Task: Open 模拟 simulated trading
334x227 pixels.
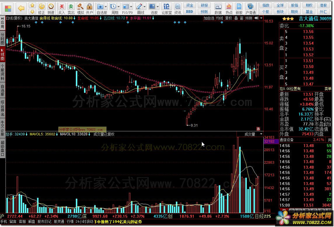Action: click(x=80, y=9)
